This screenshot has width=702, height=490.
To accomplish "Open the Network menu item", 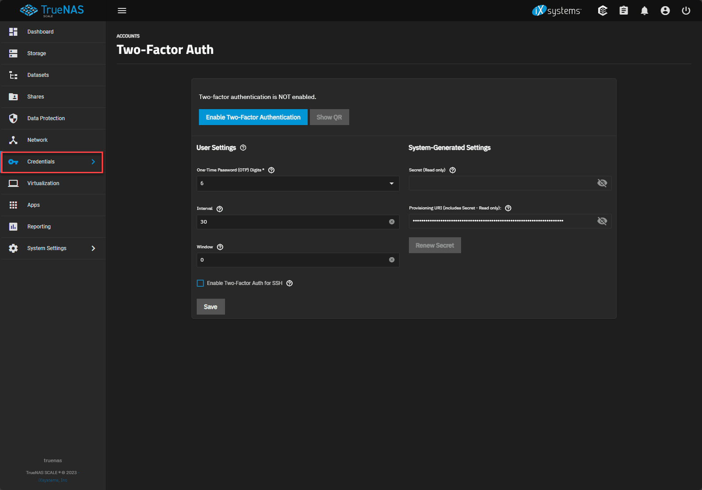I will pos(53,140).
